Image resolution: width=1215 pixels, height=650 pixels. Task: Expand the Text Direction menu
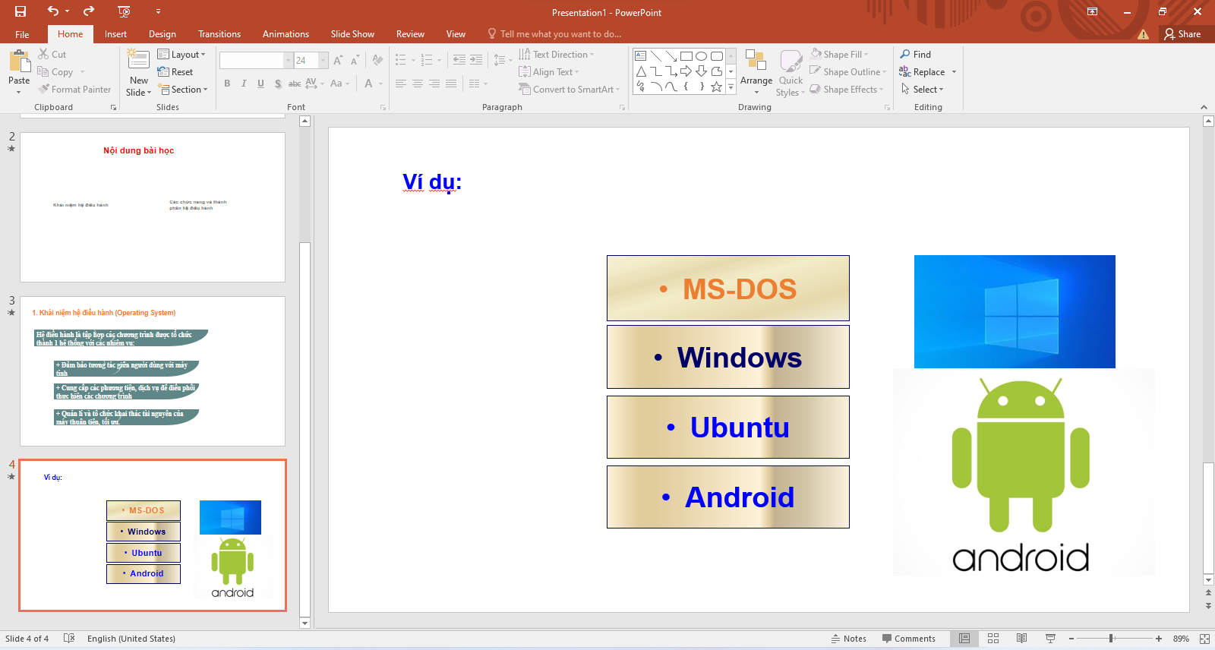tap(556, 55)
